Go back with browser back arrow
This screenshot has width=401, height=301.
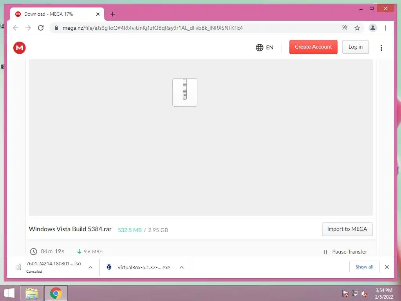pos(16,28)
